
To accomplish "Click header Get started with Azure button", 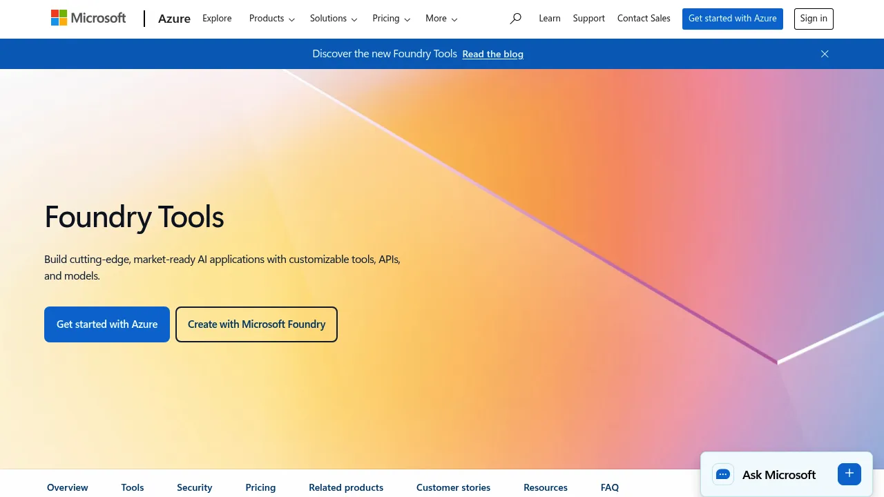I will click(733, 19).
